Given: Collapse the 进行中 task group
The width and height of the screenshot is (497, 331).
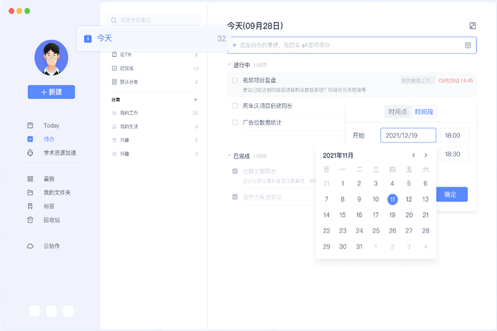Looking at the screenshot, I should (x=229, y=65).
